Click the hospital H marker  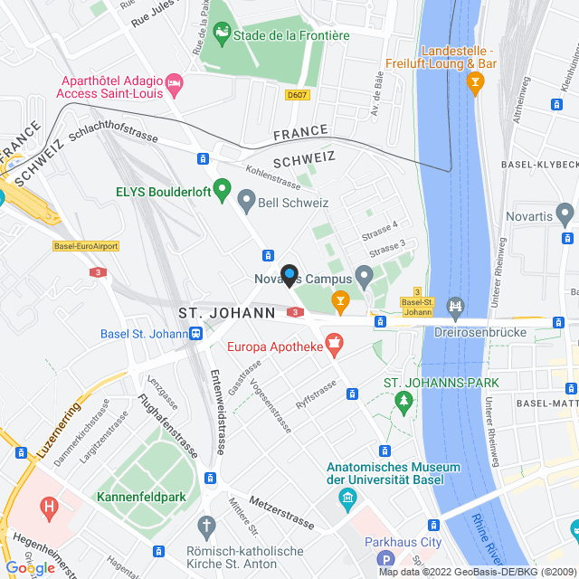point(49,509)
